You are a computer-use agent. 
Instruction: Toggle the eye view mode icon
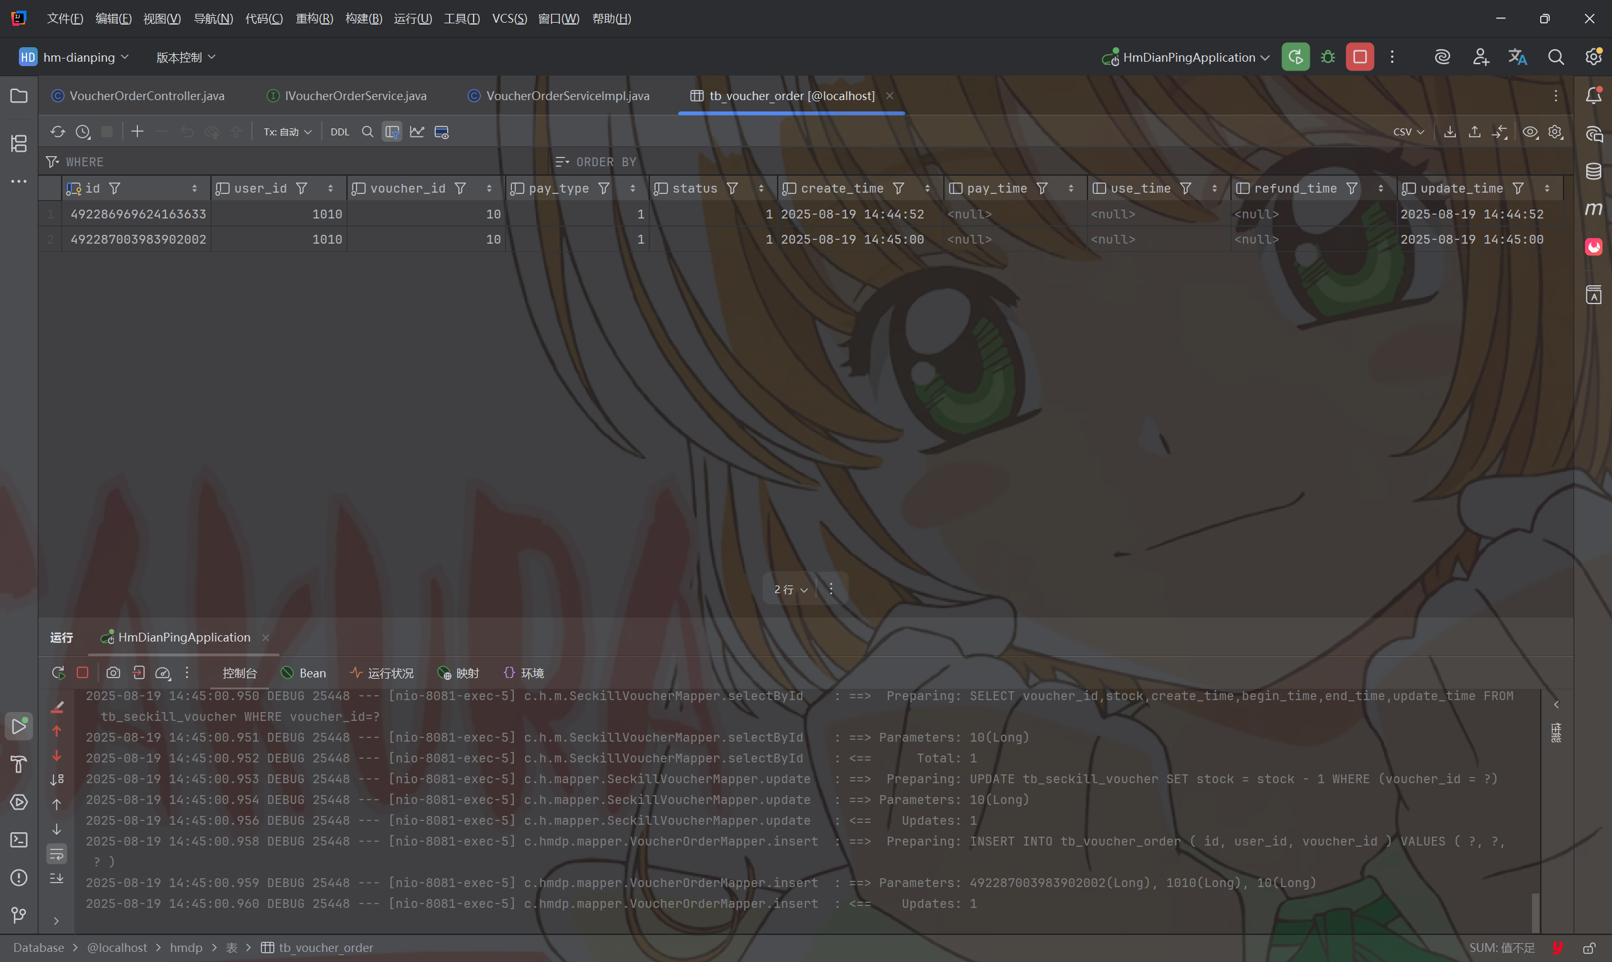pyautogui.click(x=1530, y=132)
